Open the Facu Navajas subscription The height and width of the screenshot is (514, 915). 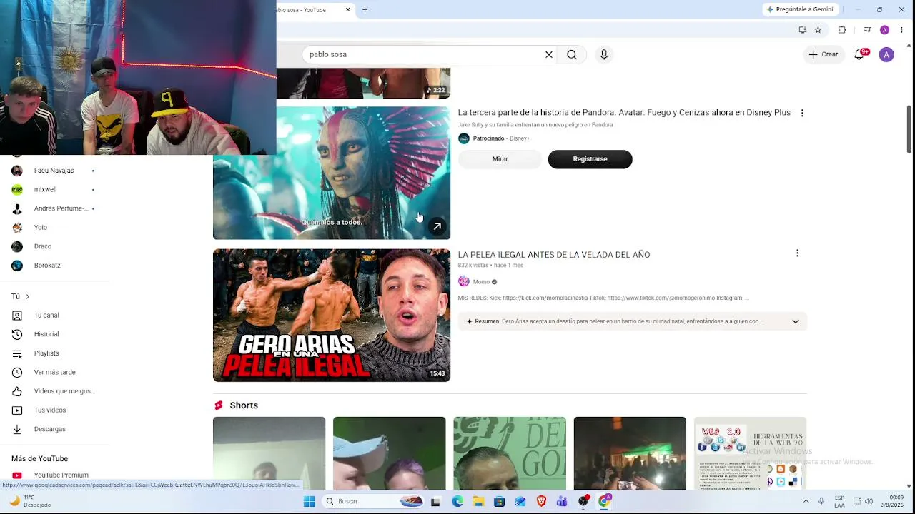tap(54, 171)
